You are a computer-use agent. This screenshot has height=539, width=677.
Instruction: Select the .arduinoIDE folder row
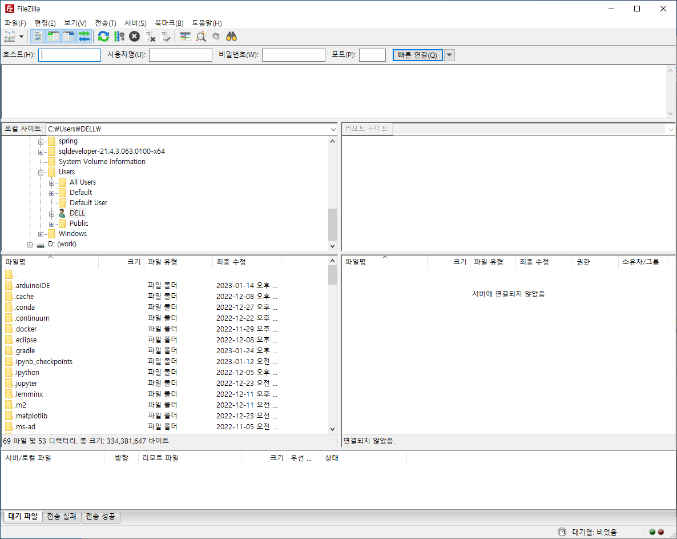(x=164, y=286)
